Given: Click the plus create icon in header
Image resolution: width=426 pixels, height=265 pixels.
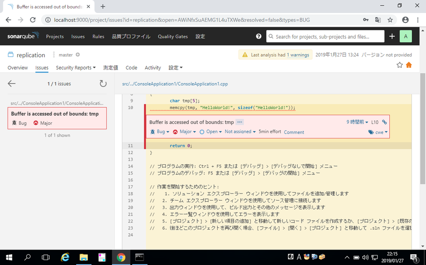Looking at the screenshot, I should [x=392, y=36].
